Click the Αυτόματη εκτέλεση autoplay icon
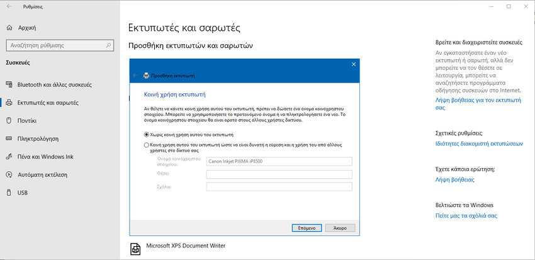The width and height of the screenshot is (535, 260). 9,175
